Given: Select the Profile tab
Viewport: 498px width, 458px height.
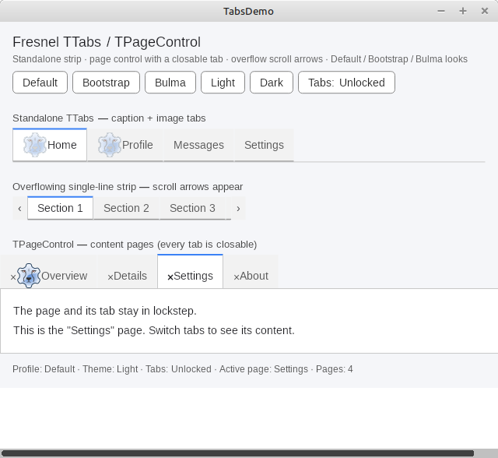Looking at the screenshot, I should pyautogui.click(x=125, y=145).
